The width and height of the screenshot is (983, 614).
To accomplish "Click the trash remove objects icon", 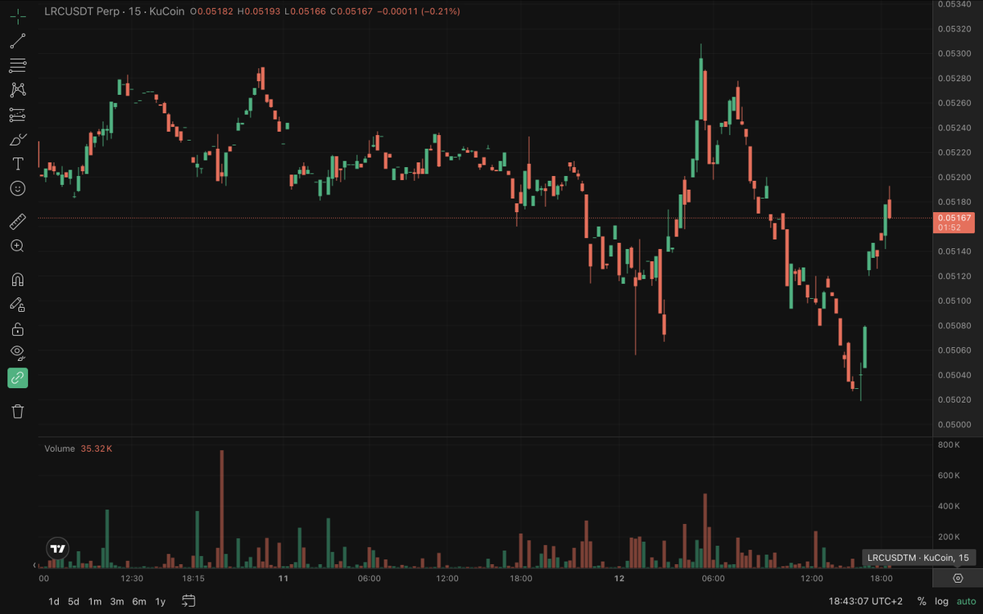I will click(x=17, y=411).
